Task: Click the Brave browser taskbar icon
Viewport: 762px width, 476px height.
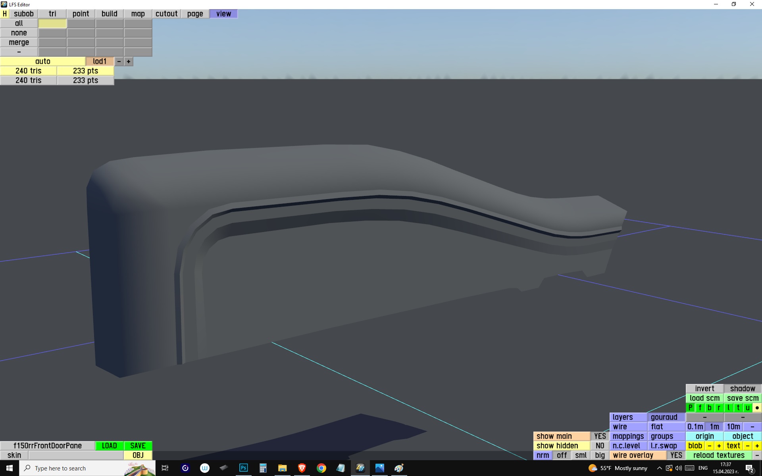Action: [302, 468]
